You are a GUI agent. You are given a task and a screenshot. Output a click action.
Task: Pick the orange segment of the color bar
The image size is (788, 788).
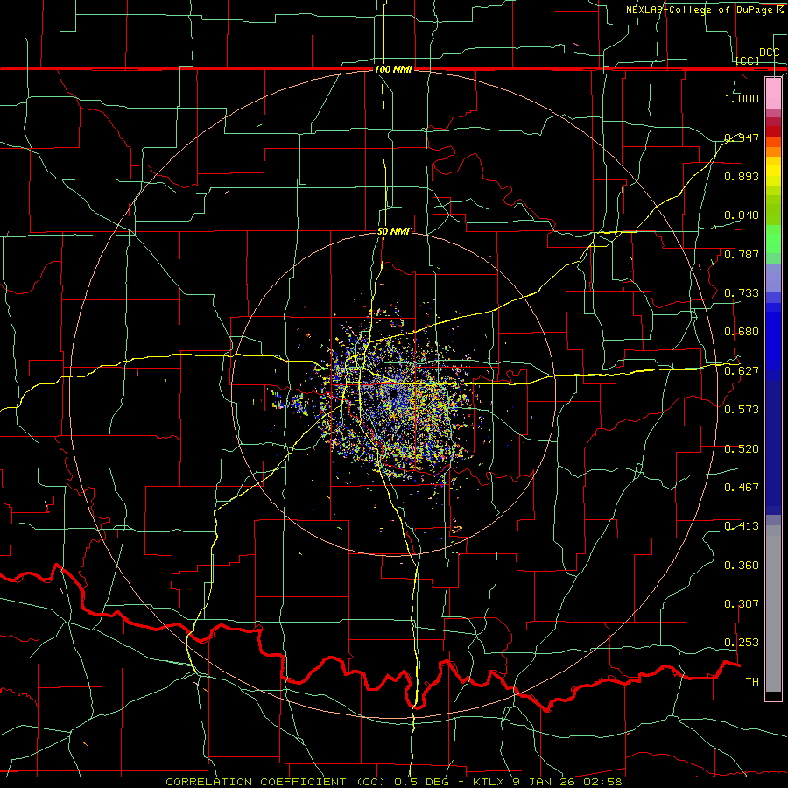[x=773, y=151]
